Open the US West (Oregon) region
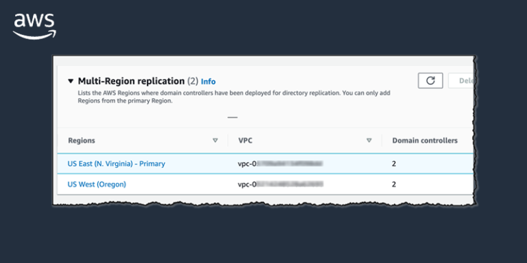 pyautogui.click(x=97, y=184)
